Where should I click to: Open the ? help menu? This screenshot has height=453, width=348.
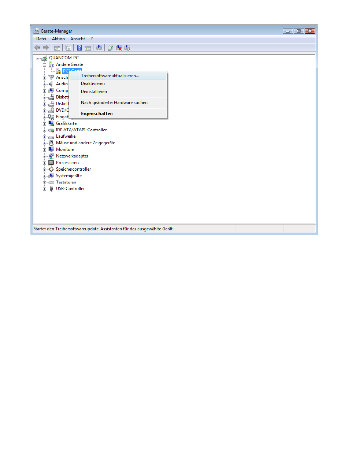(92, 39)
